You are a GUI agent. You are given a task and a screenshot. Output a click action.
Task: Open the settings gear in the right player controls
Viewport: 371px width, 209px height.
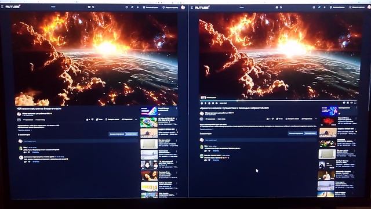pos(344,103)
